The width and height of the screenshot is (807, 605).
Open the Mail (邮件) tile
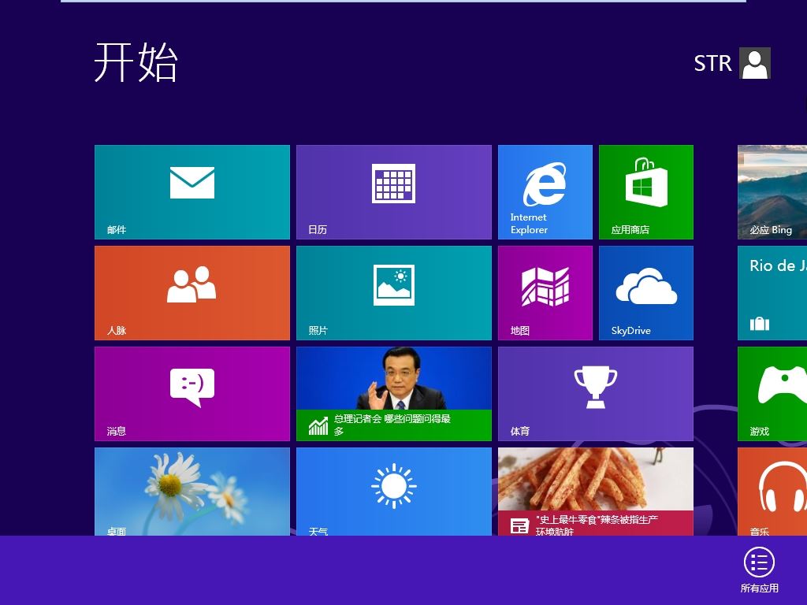192,192
